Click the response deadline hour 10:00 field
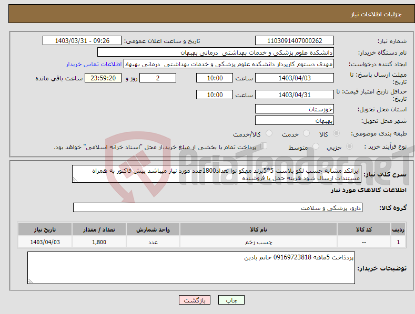 click(215, 78)
